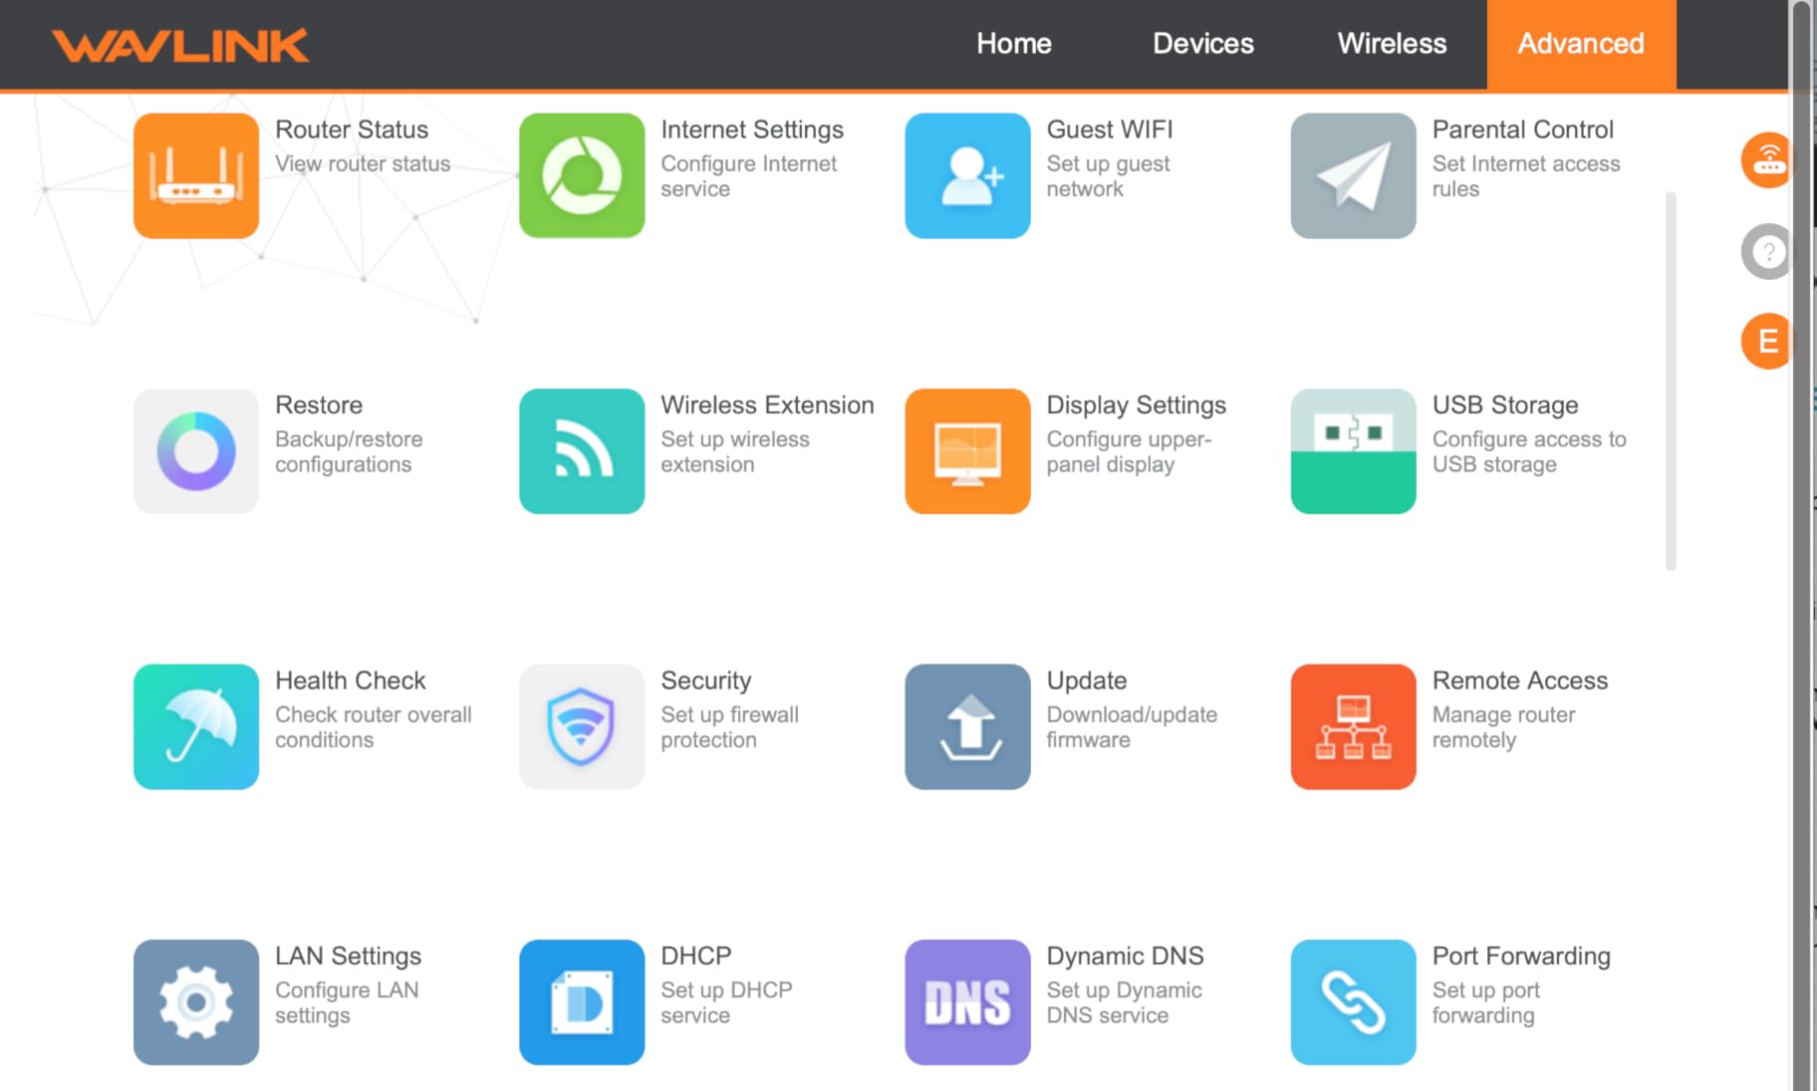Image resolution: width=1817 pixels, height=1091 pixels.
Task: Open Guest WIFI setup icon
Action: [967, 175]
